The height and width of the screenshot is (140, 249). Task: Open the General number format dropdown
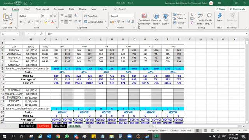[x=133, y=16]
